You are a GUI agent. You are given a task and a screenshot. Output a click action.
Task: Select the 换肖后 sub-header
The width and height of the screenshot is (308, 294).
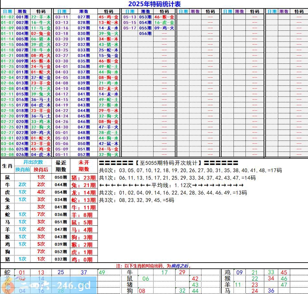click(x=41, y=169)
